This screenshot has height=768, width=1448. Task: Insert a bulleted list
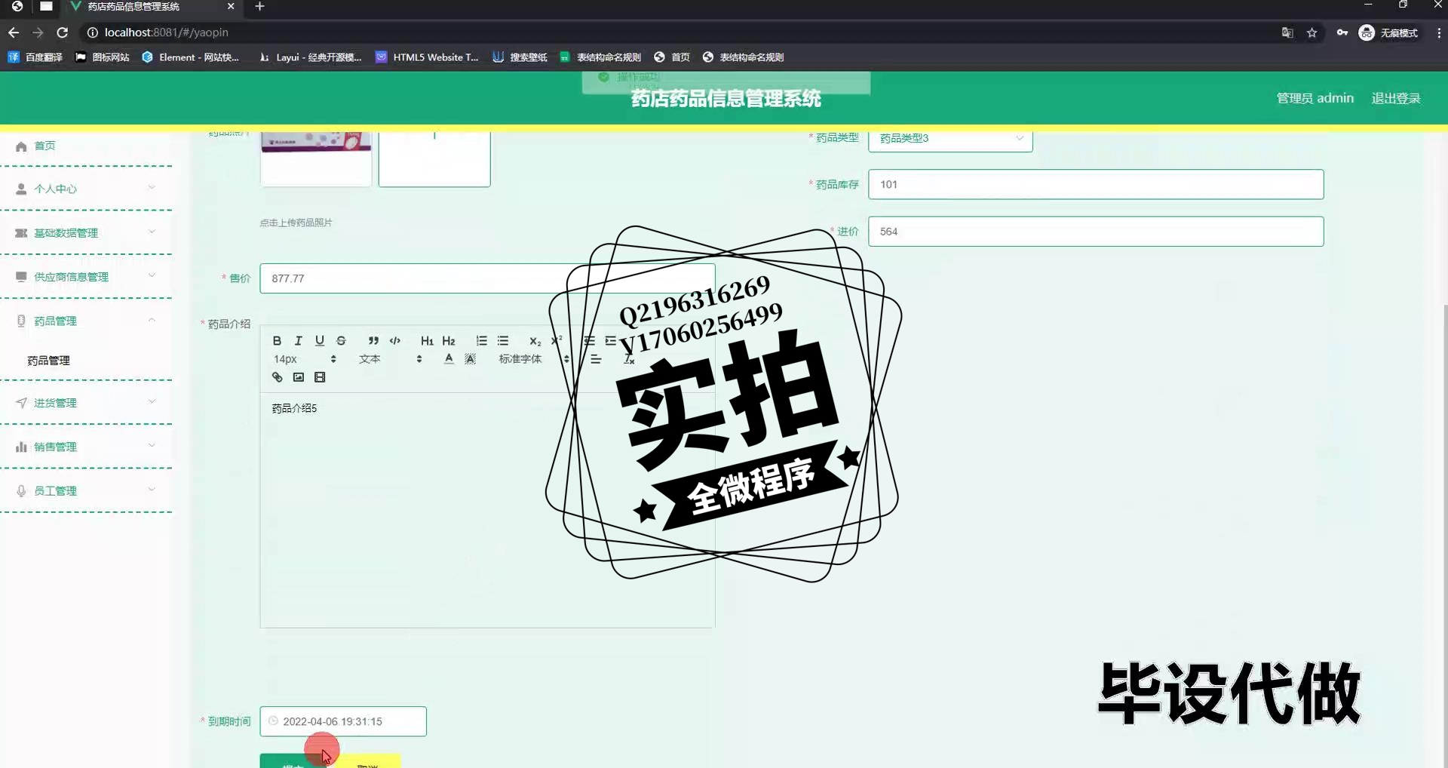503,341
